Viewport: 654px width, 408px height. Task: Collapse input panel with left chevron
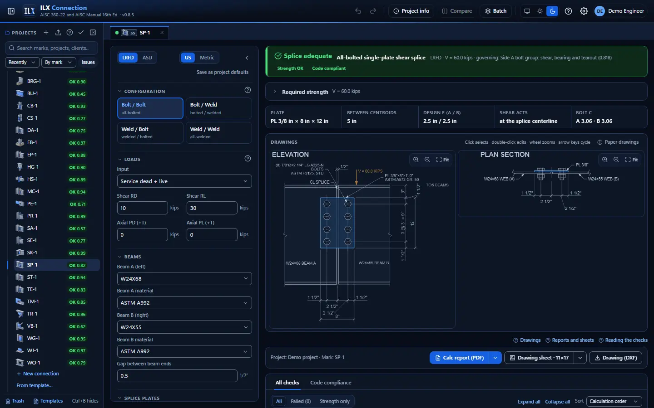coord(247,58)
